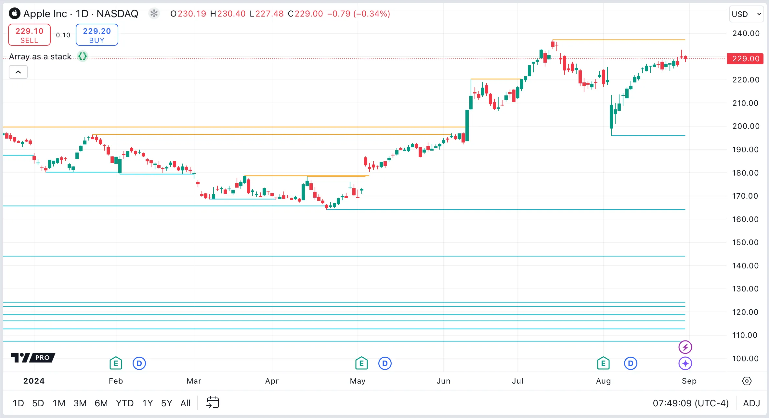Viewport: 769px width, 418px height.
Task: Click the TradingView PRO logo
Action: click(33, 358)
